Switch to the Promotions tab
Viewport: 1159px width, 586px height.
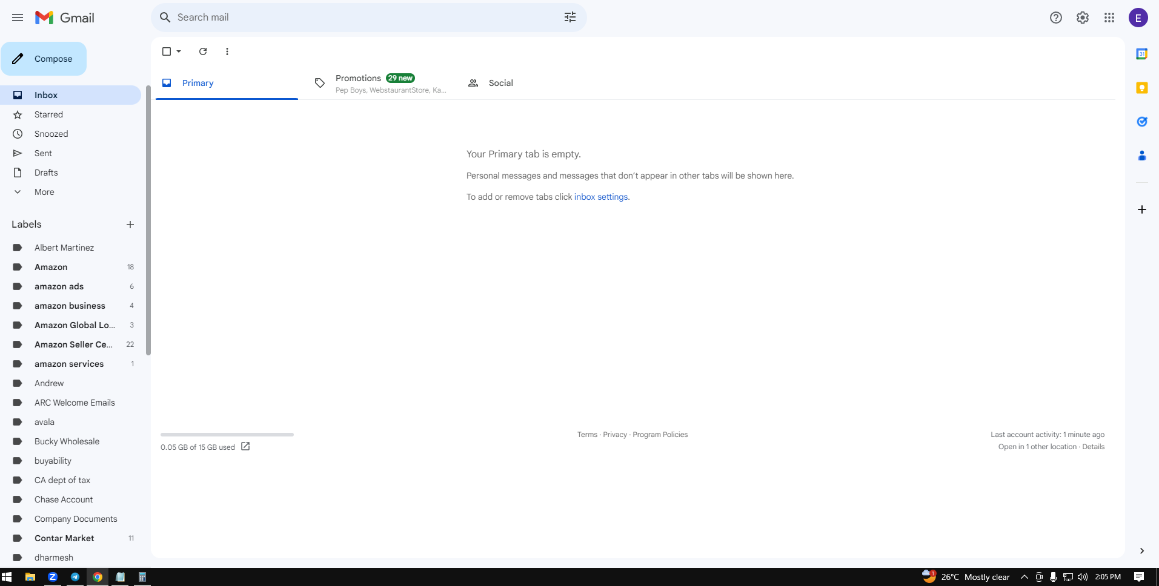pos(380,83)
